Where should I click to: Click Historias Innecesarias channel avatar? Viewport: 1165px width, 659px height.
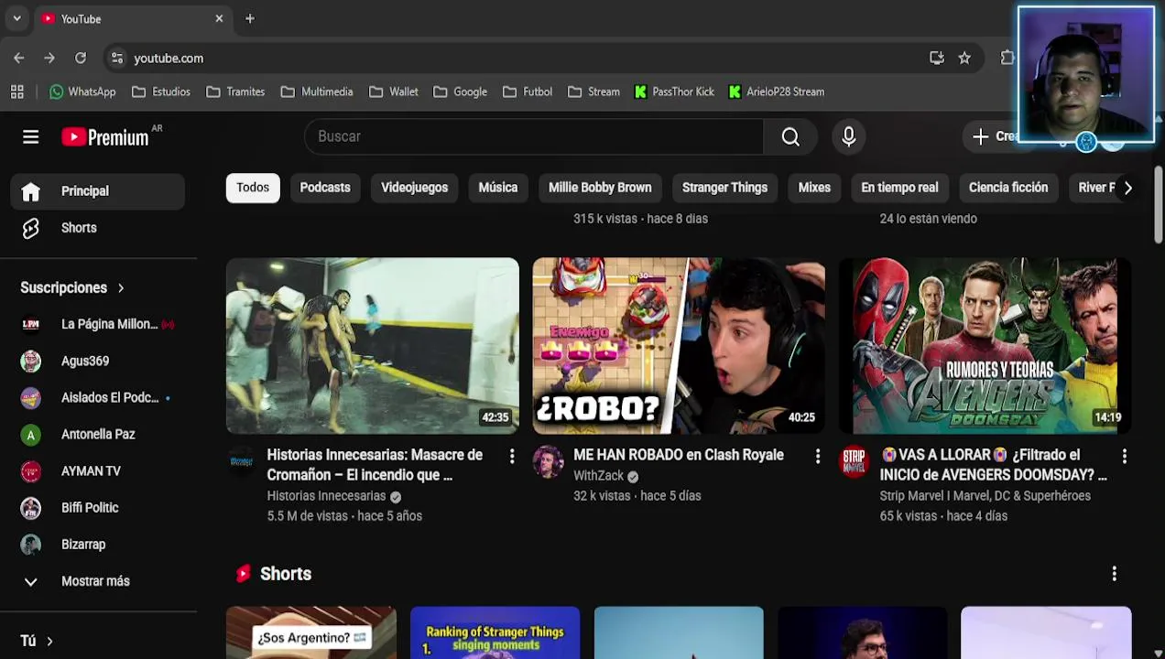point(242,461)
